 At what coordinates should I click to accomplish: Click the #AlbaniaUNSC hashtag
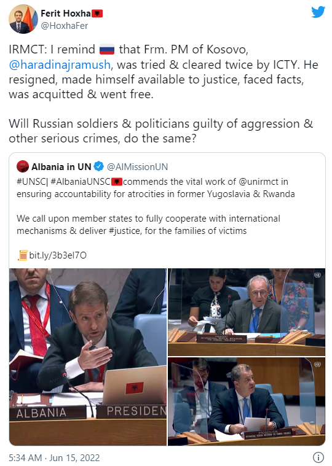click(81, 182)
